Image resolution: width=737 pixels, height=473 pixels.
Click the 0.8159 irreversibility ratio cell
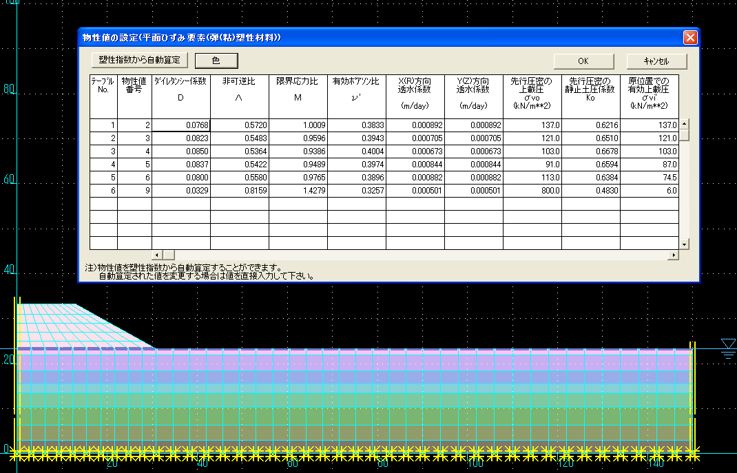click(x=239, y=191)
